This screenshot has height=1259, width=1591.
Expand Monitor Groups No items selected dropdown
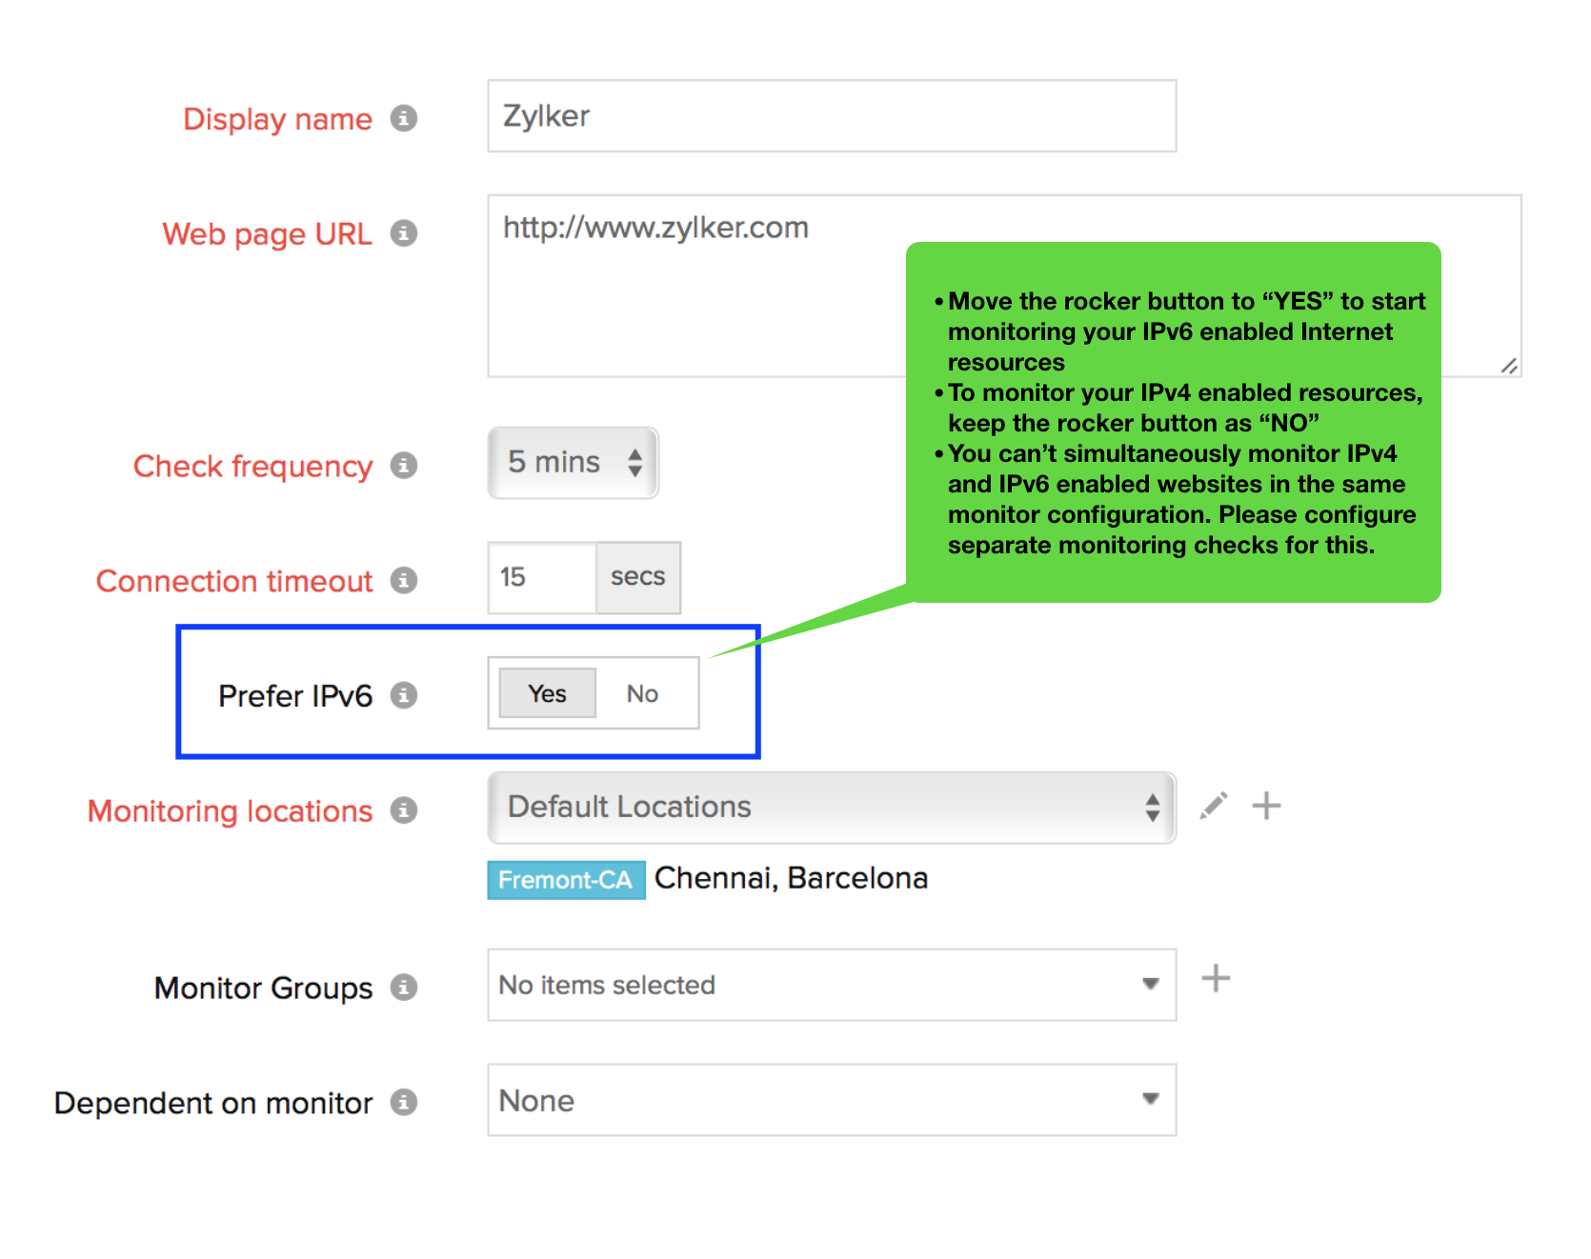click(832, 985)
